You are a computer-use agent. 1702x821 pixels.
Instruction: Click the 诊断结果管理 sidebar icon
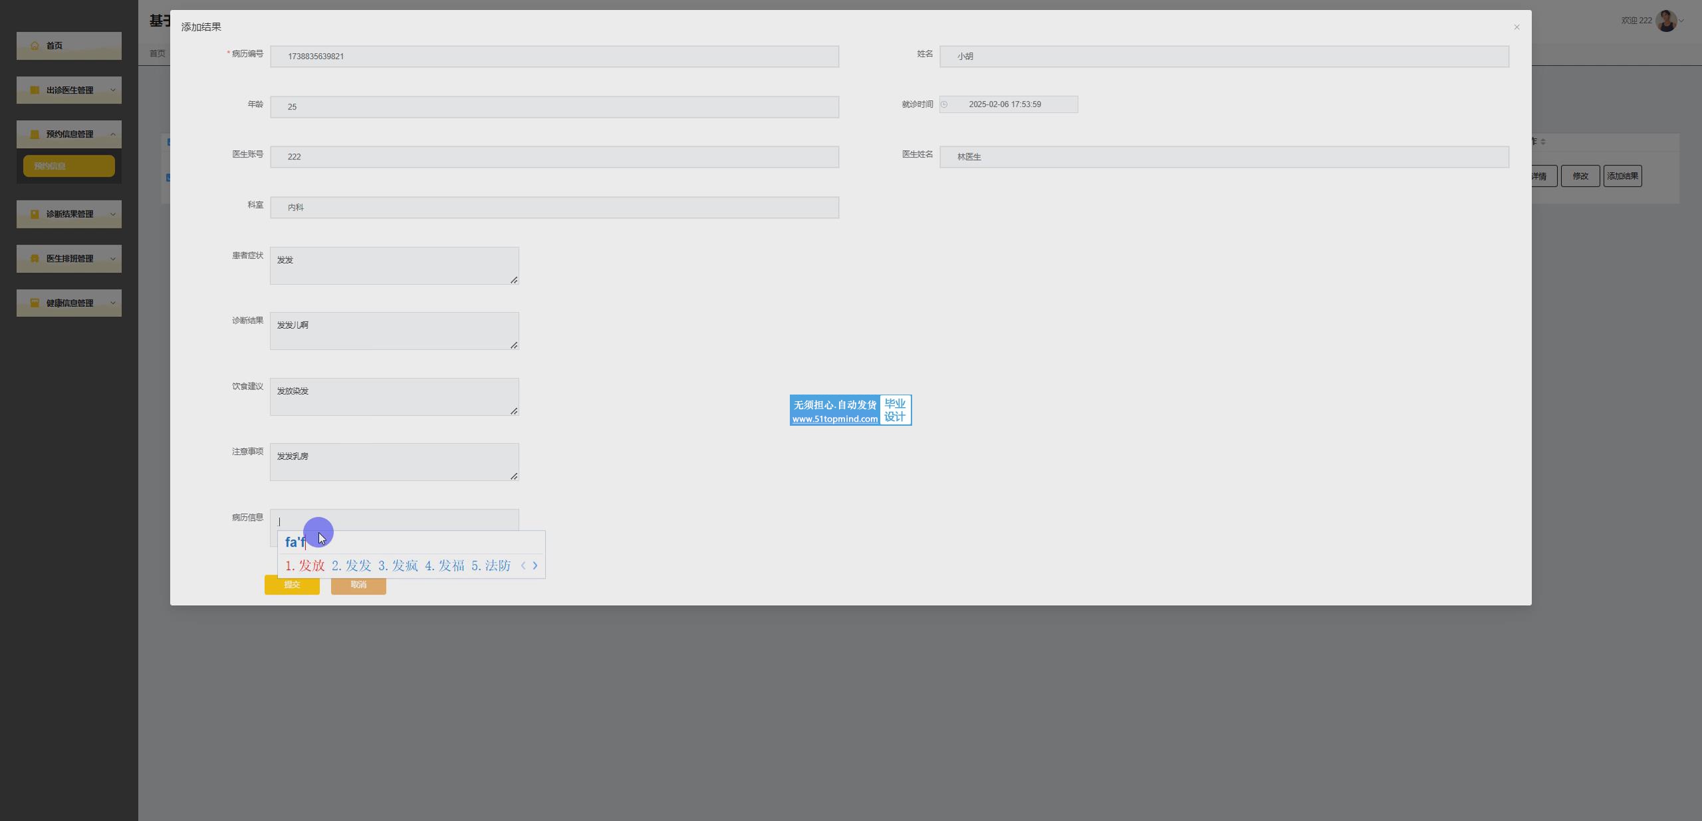tap(35, 215)
